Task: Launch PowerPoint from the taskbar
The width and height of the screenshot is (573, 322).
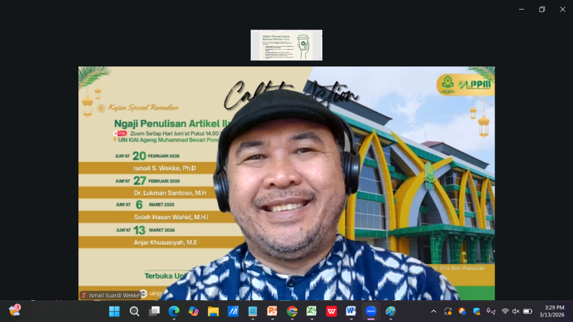Action: (272, 312)
